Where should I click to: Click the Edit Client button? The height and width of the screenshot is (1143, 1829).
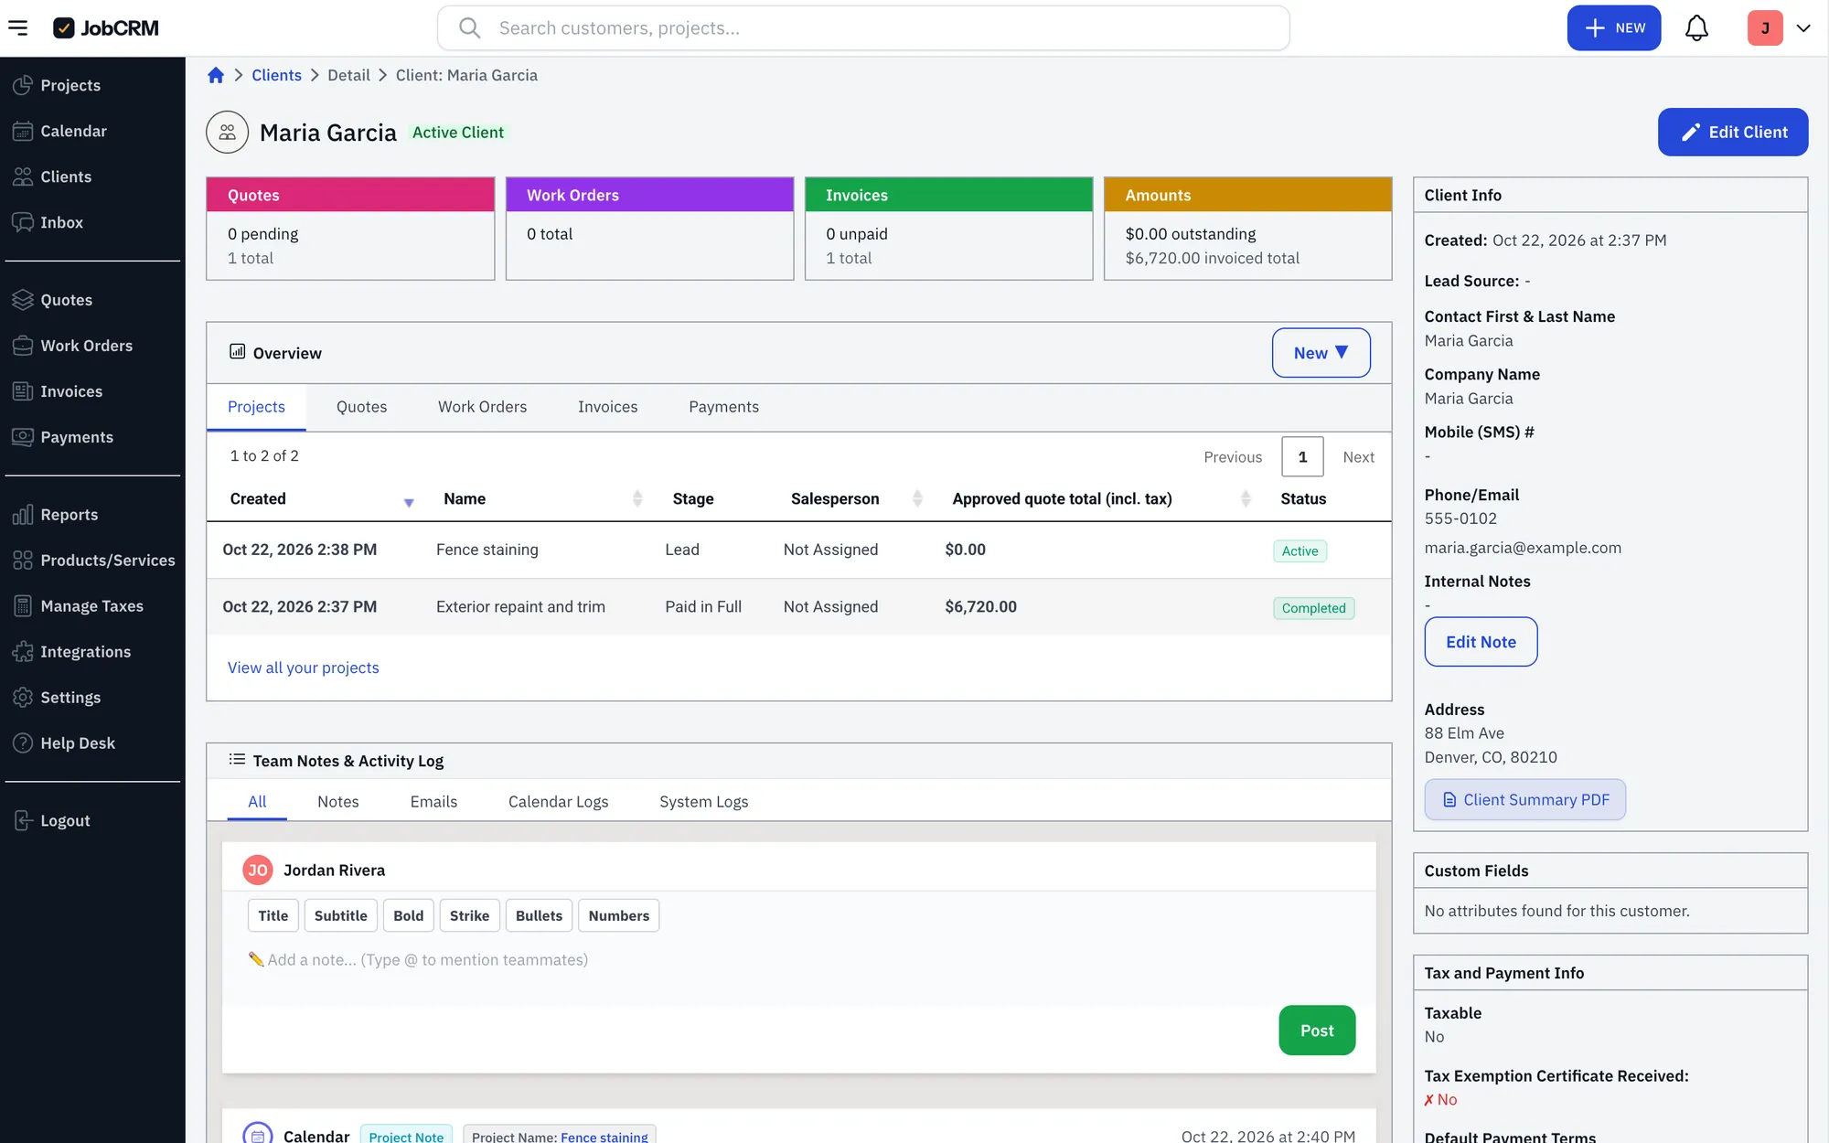[x=1732, y=133]
